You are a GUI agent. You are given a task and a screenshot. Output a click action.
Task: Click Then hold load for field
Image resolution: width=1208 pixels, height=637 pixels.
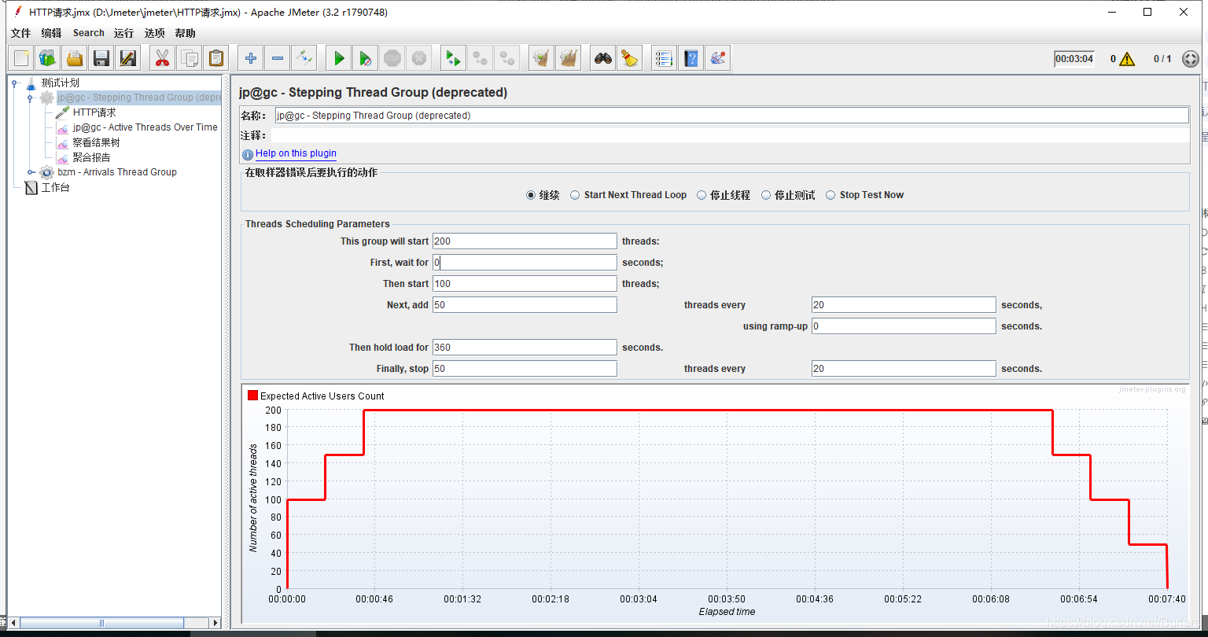(x=525, y=348)
